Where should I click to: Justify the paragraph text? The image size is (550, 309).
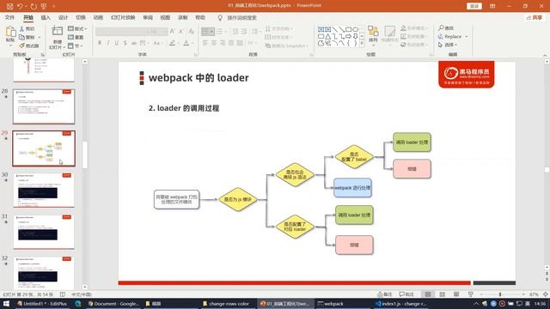pyautogui.click(x=231, y=43)
